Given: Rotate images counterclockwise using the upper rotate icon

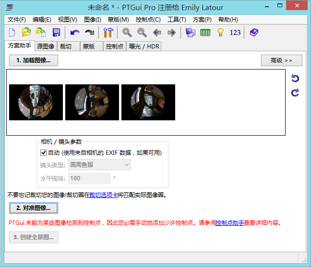Looking at the screenshot, I should coord(295,79).
